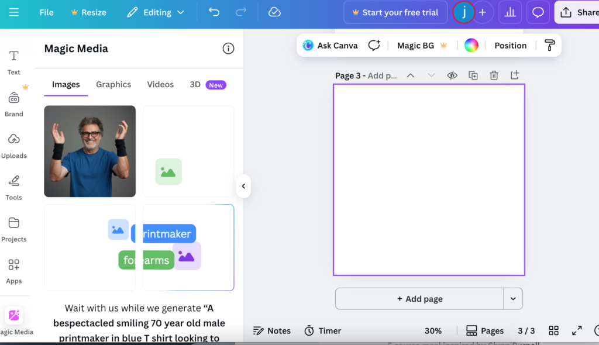The width and height of the screenshot is (599, 345).
Task: Open the Tools sidebar panel
Action: [14, 188]
